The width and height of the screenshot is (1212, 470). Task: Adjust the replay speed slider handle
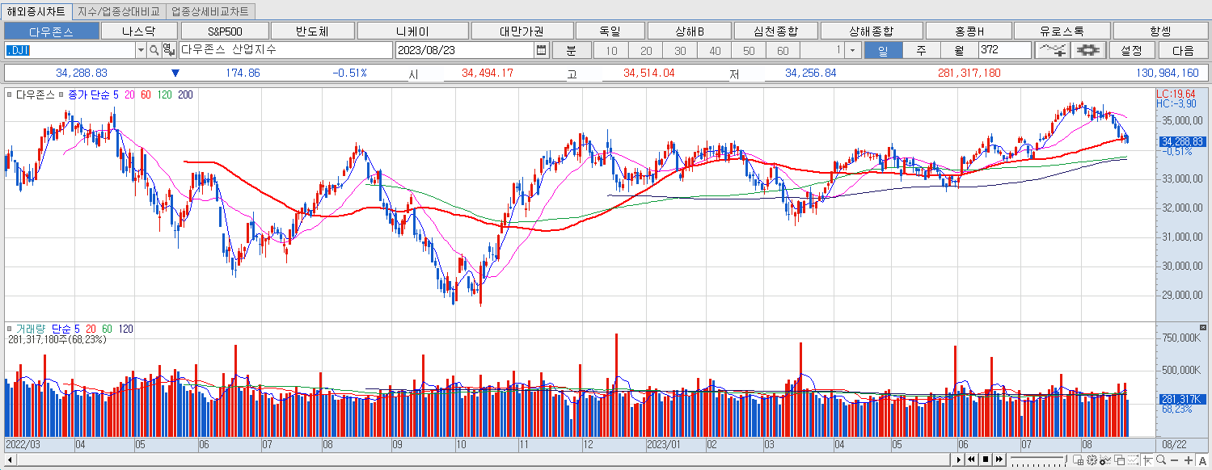[x=1066, y=460]
